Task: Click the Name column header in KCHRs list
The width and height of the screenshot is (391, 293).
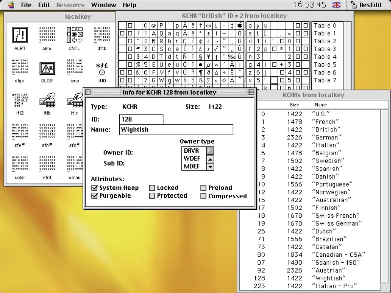Action: click(321, 105)
